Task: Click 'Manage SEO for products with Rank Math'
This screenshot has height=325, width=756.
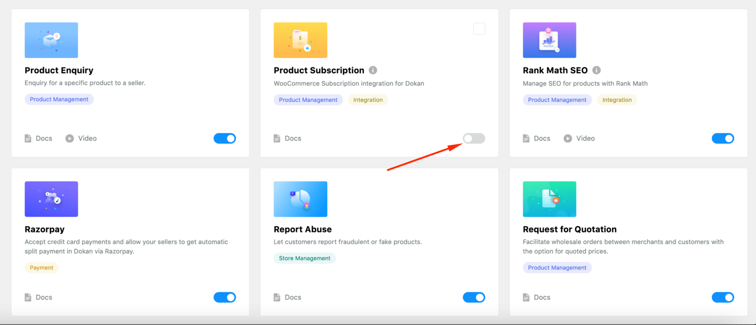Action: [x=585, y=84]
